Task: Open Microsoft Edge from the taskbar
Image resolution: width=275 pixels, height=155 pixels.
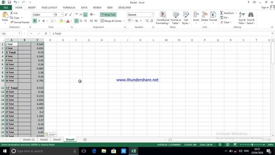Action: 94,151
